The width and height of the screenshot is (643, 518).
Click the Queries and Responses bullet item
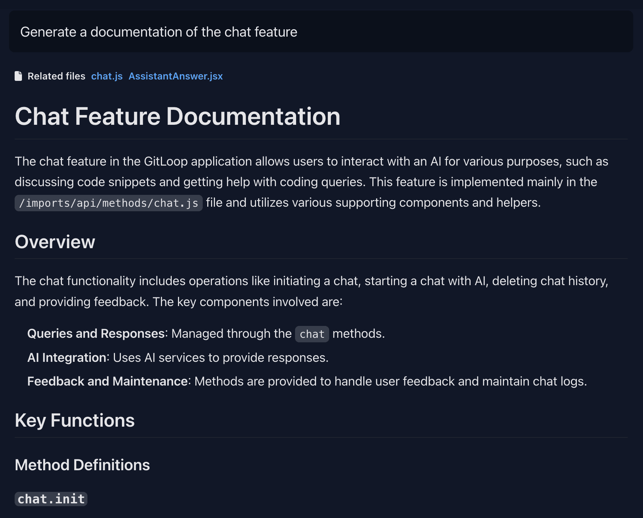point(206,334)
